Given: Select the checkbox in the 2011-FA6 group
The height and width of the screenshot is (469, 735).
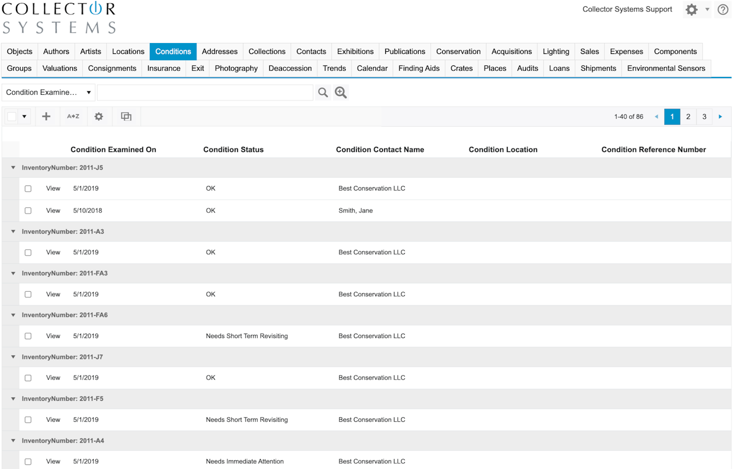Looking at the screenshot, I should (x=28, y=336).
